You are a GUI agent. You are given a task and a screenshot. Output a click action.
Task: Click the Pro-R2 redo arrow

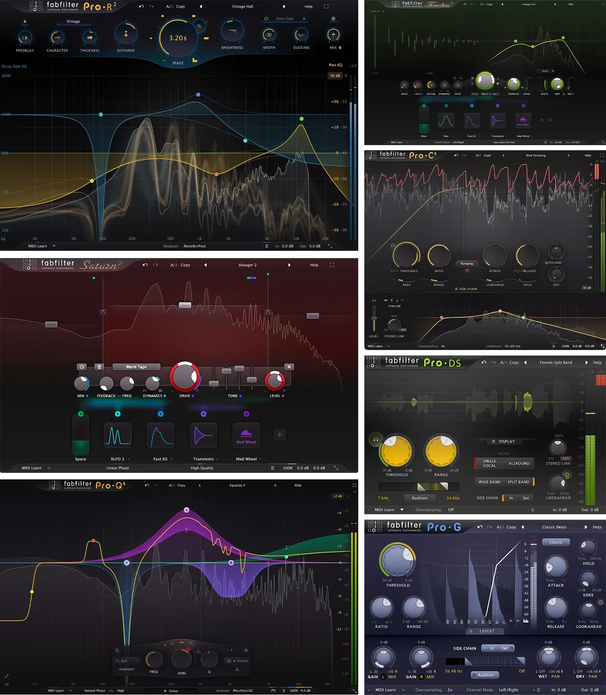151,6
